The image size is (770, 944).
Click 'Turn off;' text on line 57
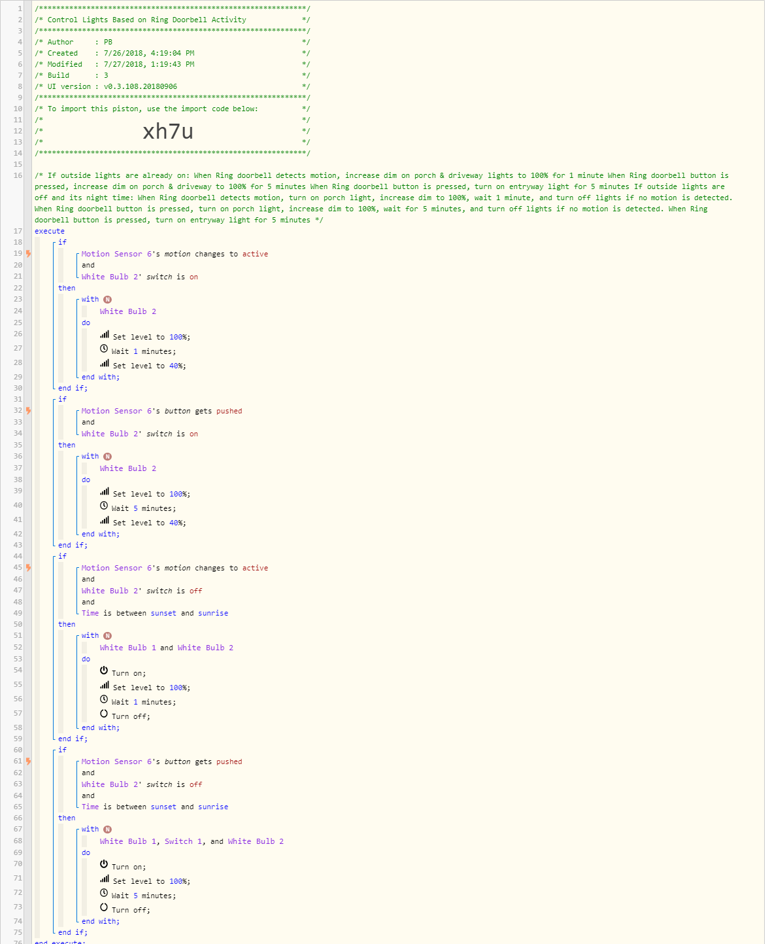(131, 716)
